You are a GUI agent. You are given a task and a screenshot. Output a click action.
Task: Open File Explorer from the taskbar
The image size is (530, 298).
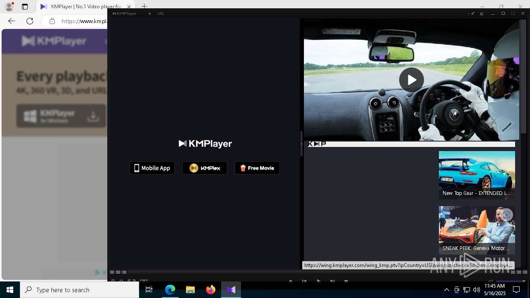190,290
